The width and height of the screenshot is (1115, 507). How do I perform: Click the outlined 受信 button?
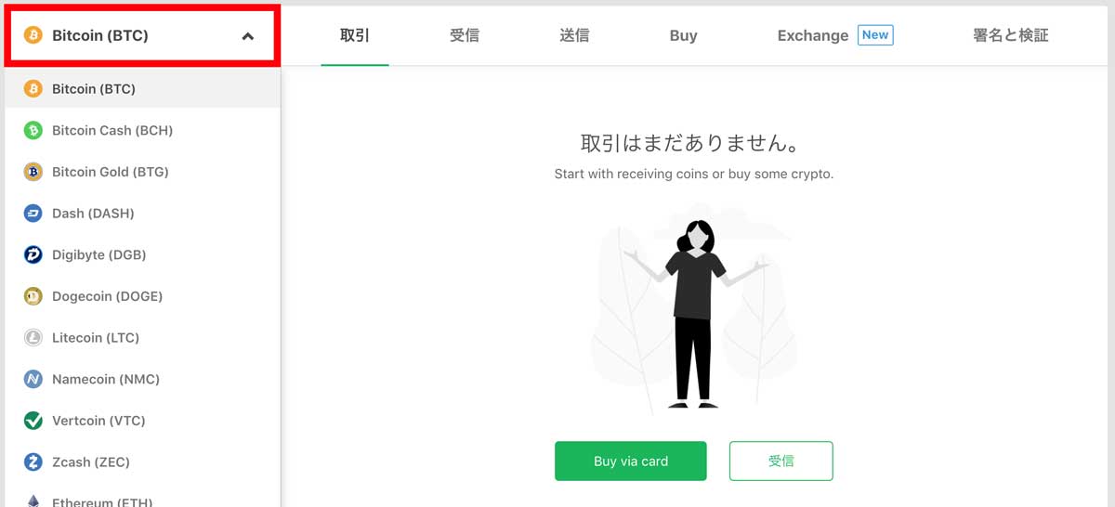(x=781, y=461)
